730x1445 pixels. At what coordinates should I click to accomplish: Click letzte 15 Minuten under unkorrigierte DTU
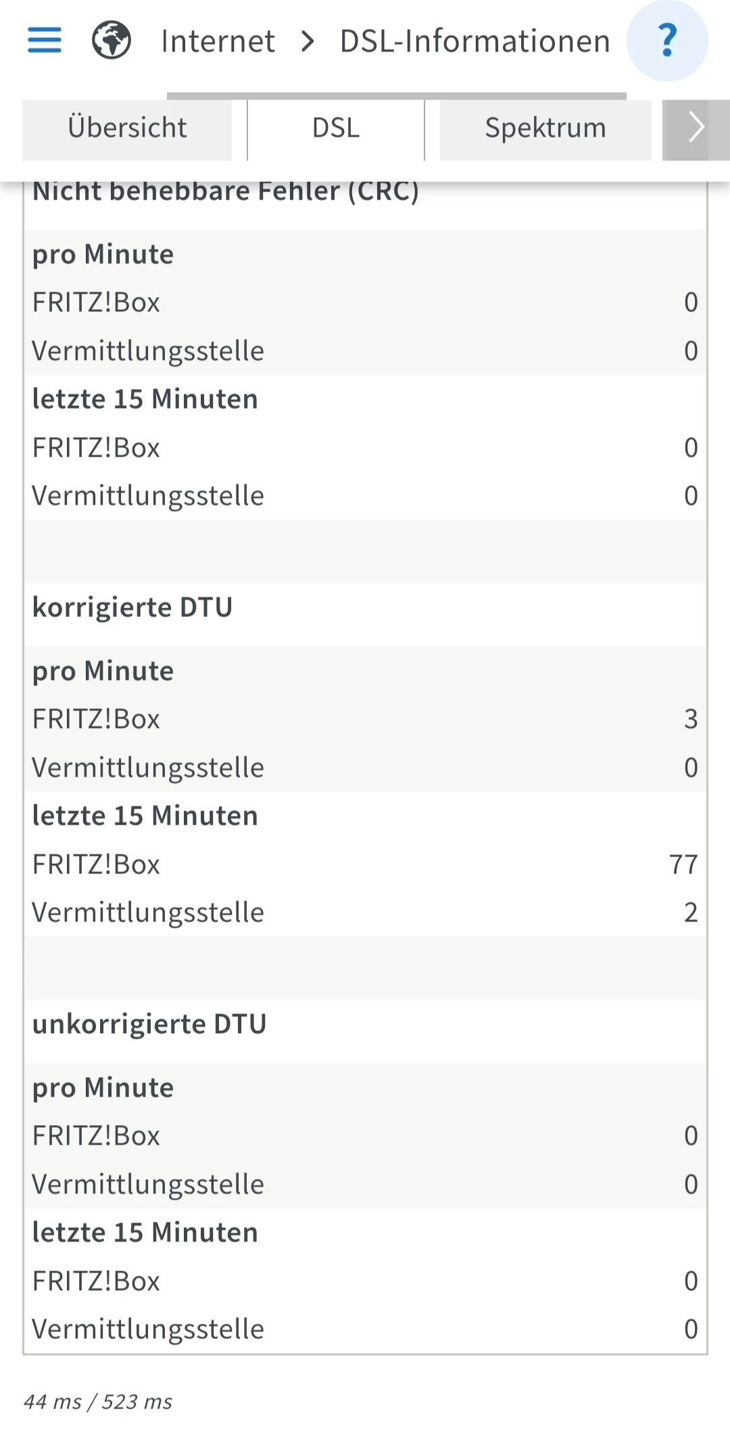145,1233
